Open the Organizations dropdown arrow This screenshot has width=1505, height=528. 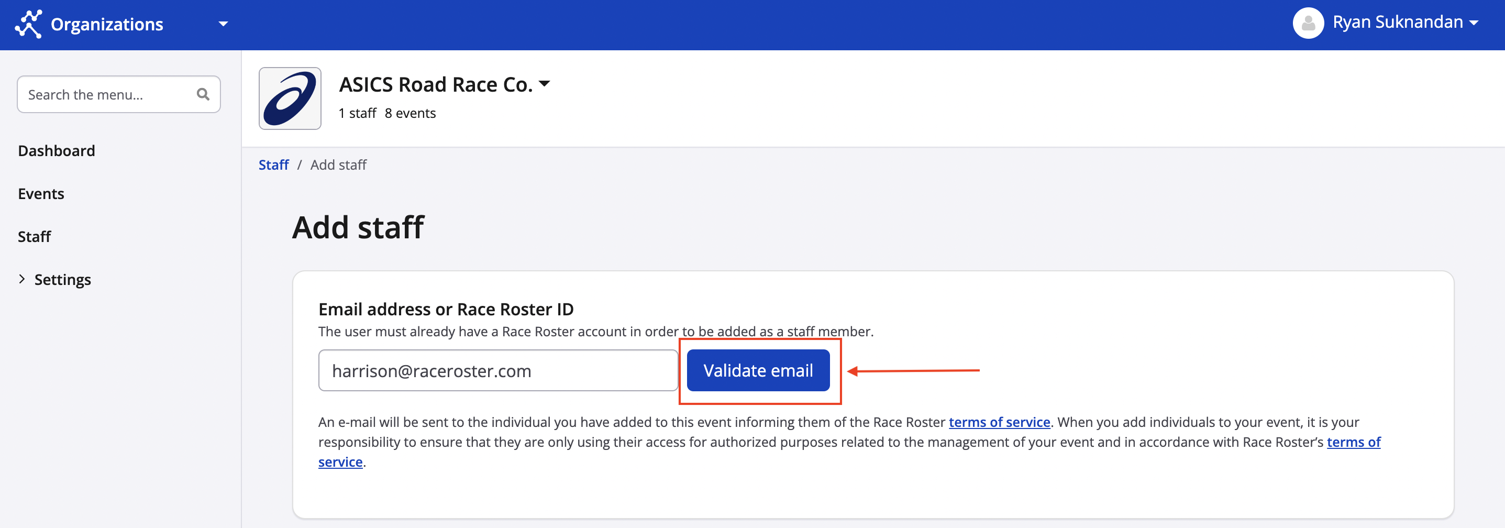223,24
